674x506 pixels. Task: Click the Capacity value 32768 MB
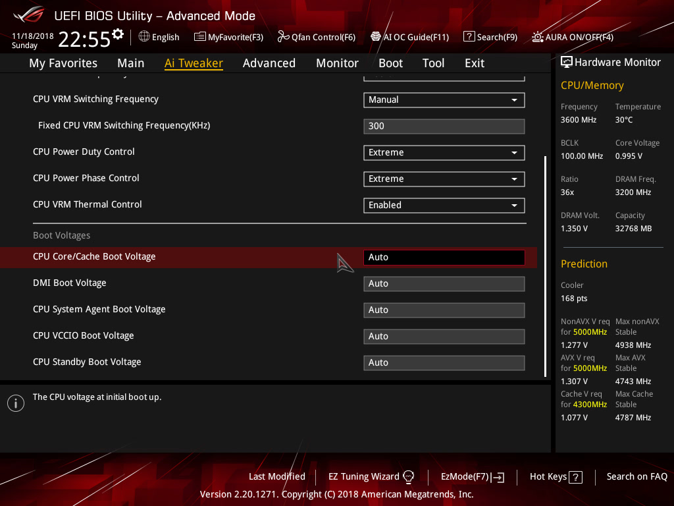click(633, 229)
